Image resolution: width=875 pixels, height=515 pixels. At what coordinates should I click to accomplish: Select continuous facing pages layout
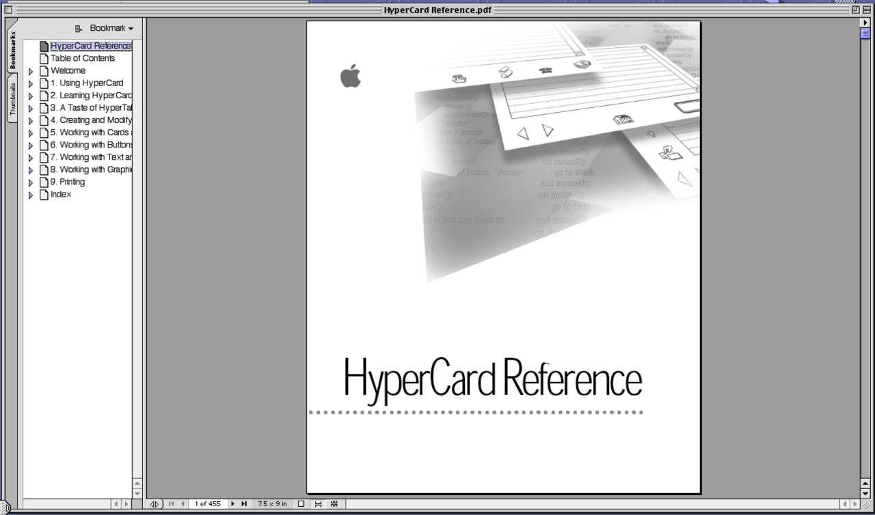point(334,504)
